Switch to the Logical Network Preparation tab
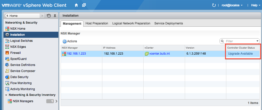Image resolution: width=262 pixels, height=110 pixels. pyautogui.click(x=131, y=23)
